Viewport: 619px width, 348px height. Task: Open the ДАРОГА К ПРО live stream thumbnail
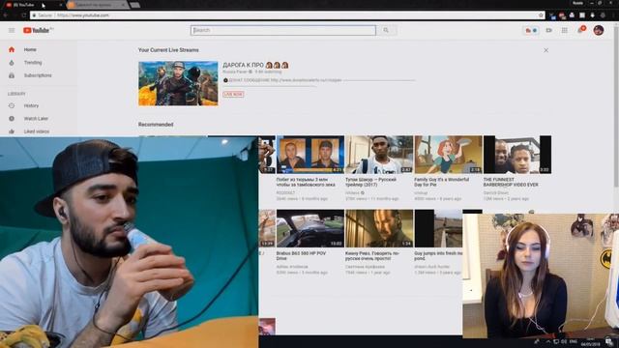coord(178,83)
